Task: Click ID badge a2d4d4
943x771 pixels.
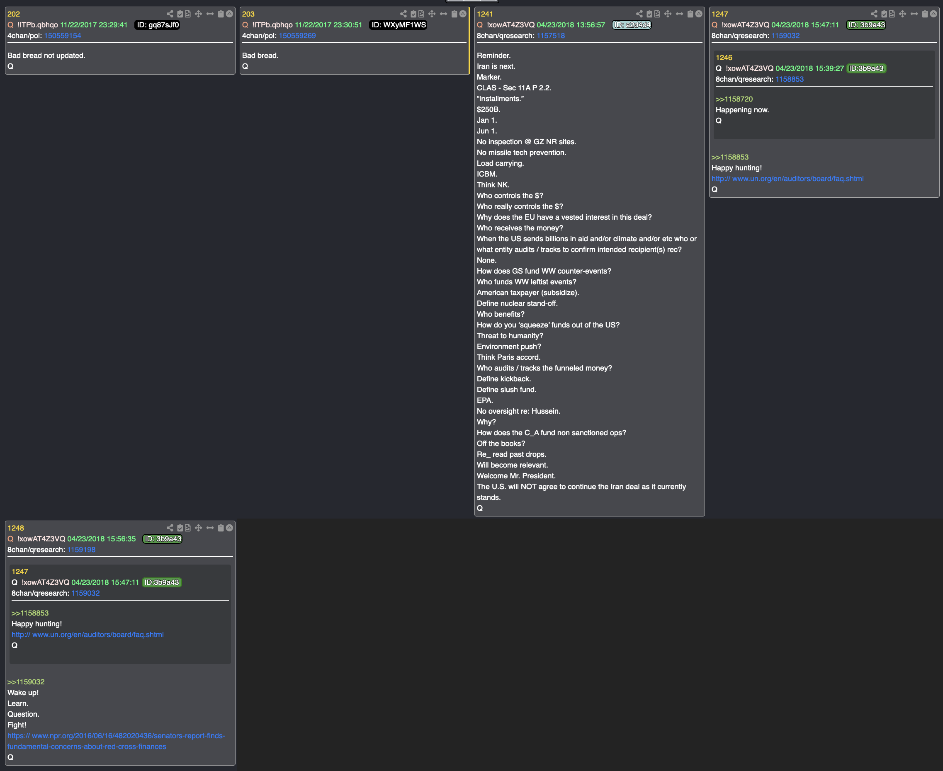Action: (x=632, y=25)
